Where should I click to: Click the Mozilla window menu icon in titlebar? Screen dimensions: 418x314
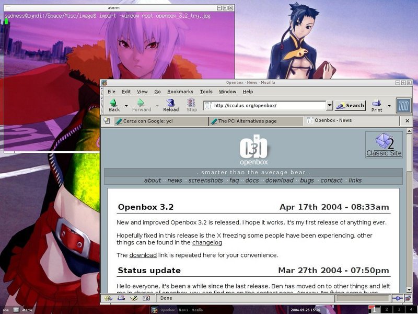(x=104, y=83)
